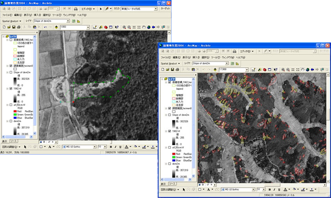The height and width of the screenshot is (198, 331).
Task: Enable Slope of dem2m layer in right window
Action: [170, 115]
